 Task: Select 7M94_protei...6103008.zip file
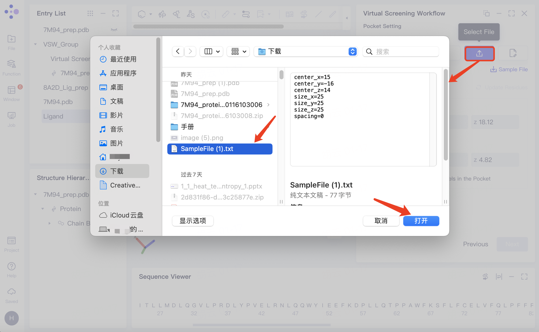click(x=220, y=116)
